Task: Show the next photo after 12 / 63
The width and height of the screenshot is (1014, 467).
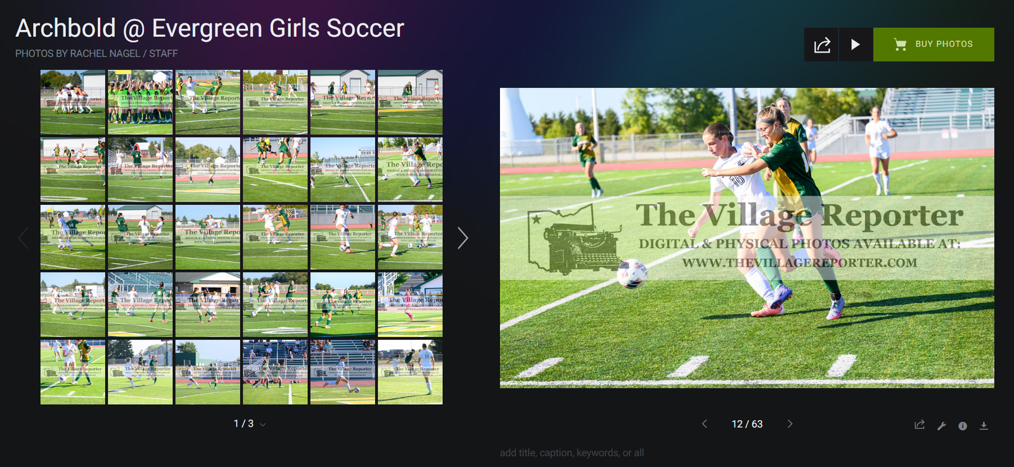Action: tap(790, 424)
